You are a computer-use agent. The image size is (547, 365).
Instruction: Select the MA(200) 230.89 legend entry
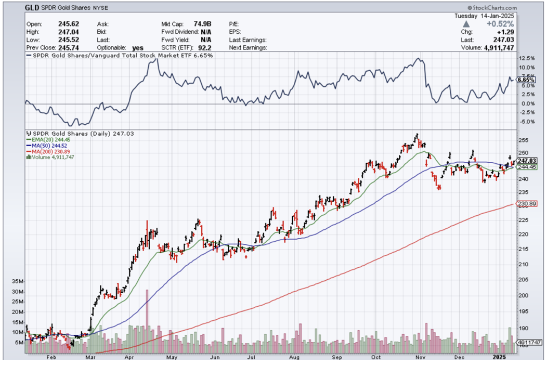tap(49, 151)
